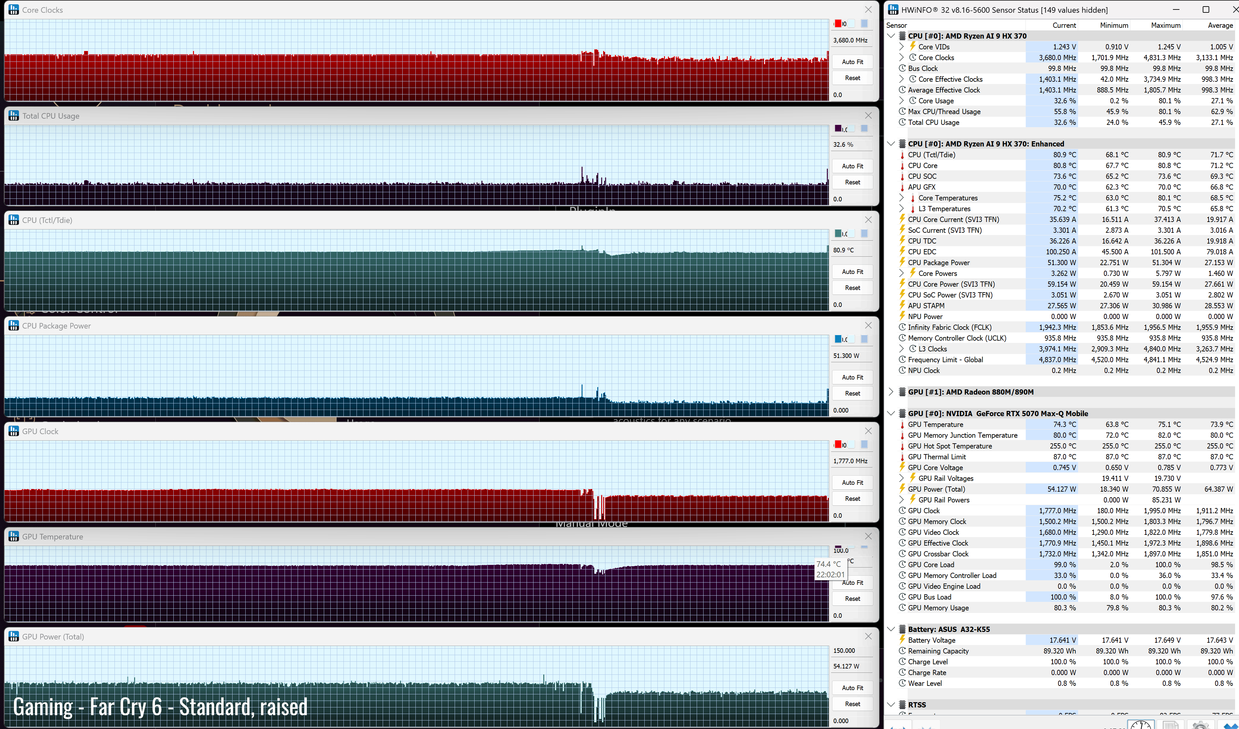The image size is (1239, 729).
Task: Open the purple line color swatch in Total CPU Usage graph
Action: click(838, 128)
